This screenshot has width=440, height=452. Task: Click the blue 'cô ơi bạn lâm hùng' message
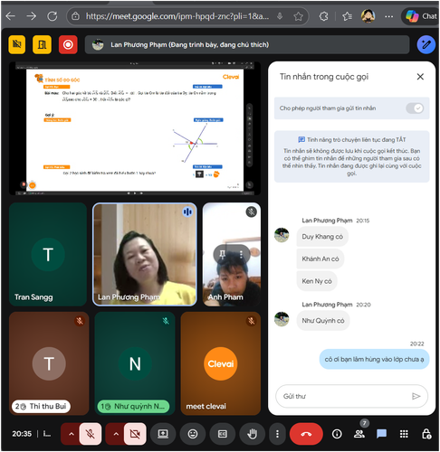click(374, 359)
